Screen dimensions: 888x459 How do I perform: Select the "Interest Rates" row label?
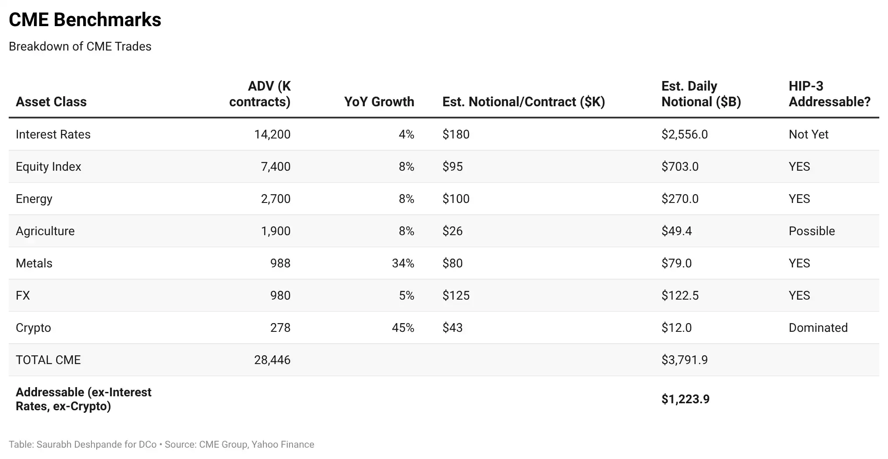(x=53, y=134)
